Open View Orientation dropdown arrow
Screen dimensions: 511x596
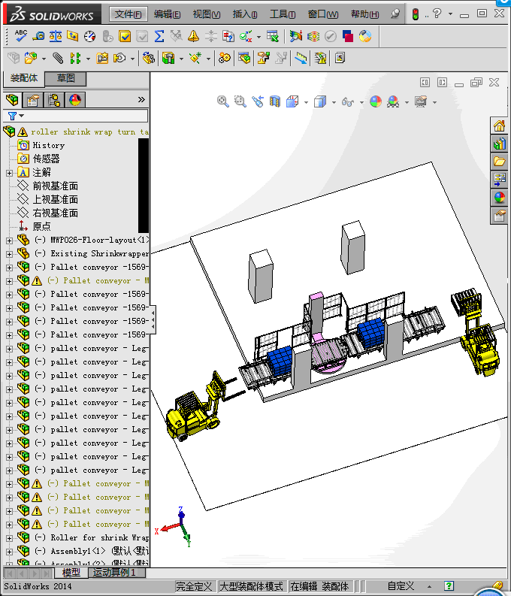(x=306, y=102)
